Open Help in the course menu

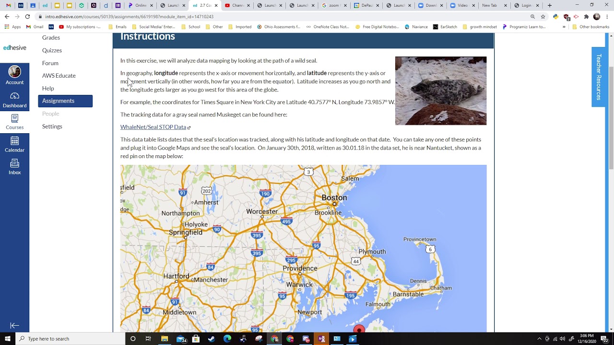click(x=48, y=88)
